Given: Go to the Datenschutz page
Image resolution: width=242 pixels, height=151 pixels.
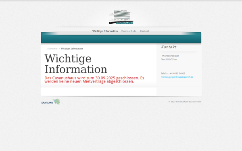Looking at the screenshot, I should [129, 31].
